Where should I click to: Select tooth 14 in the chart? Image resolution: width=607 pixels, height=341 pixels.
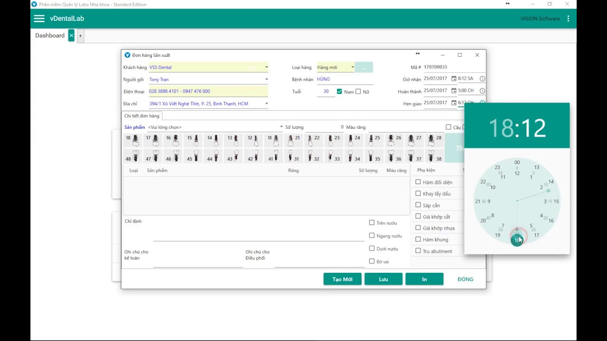[213, 140]
